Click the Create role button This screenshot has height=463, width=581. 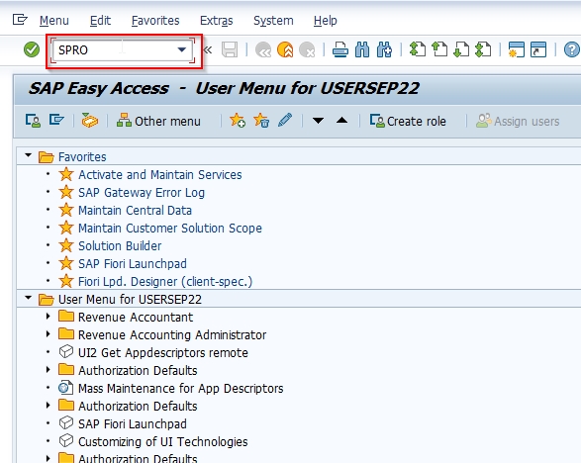(x=408, y=121)
